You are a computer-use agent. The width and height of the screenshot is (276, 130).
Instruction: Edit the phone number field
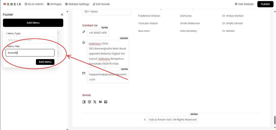tap(98, 33)
